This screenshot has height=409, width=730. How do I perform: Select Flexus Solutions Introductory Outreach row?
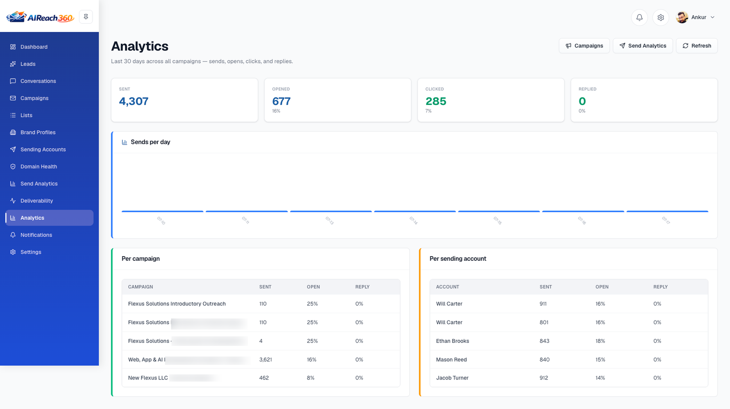(x=261, y=304)
